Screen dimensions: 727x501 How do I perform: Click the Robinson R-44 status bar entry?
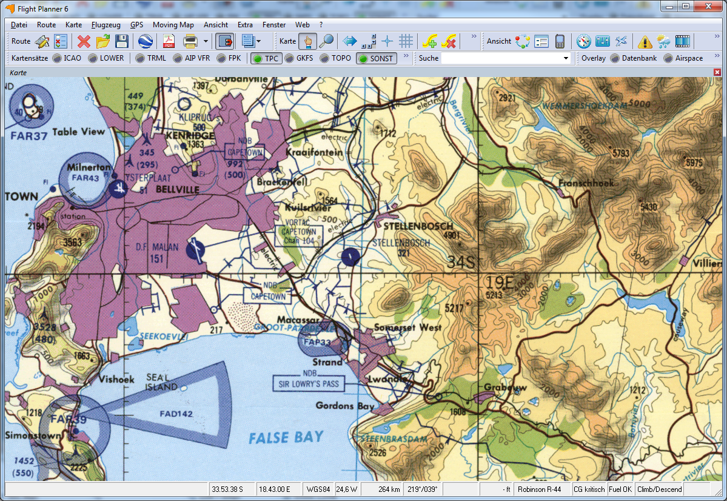click(539, 489)
